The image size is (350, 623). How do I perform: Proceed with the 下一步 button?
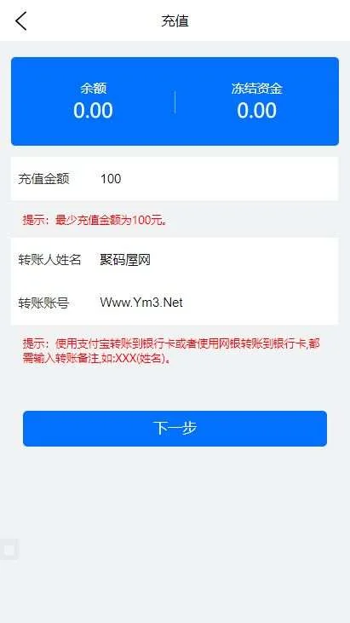click(x=175, y=429)
